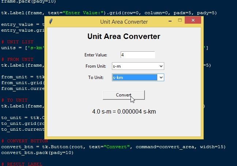Expand the To Unit dropdown arrow

(x=161, y=78)
